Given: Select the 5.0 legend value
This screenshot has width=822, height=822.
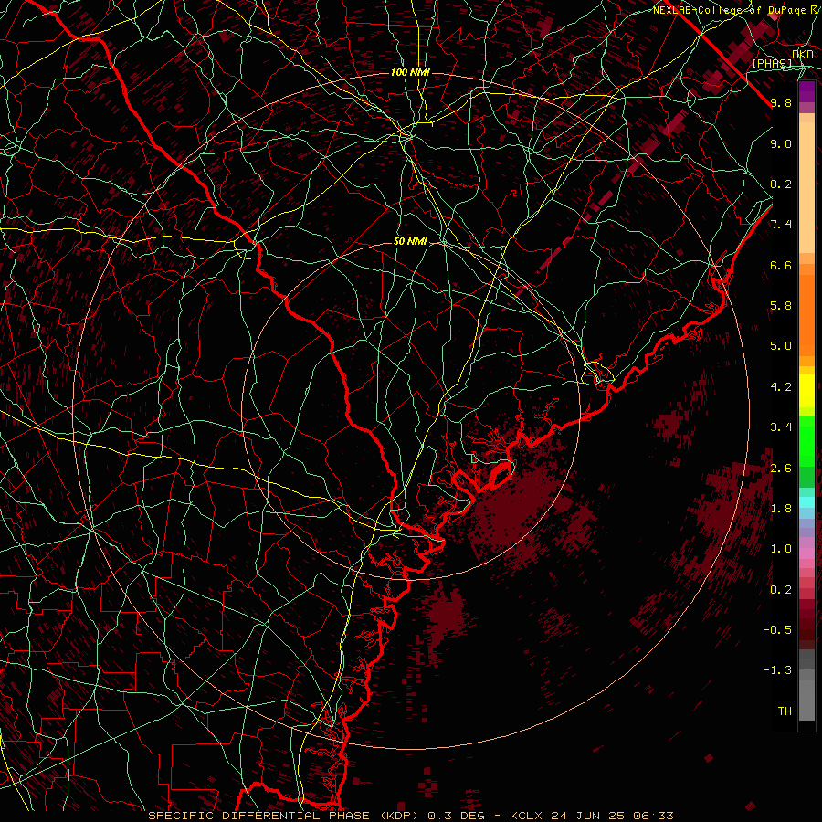Looking at the screenshot, I should pyautogui.click(x=781, y=346).
